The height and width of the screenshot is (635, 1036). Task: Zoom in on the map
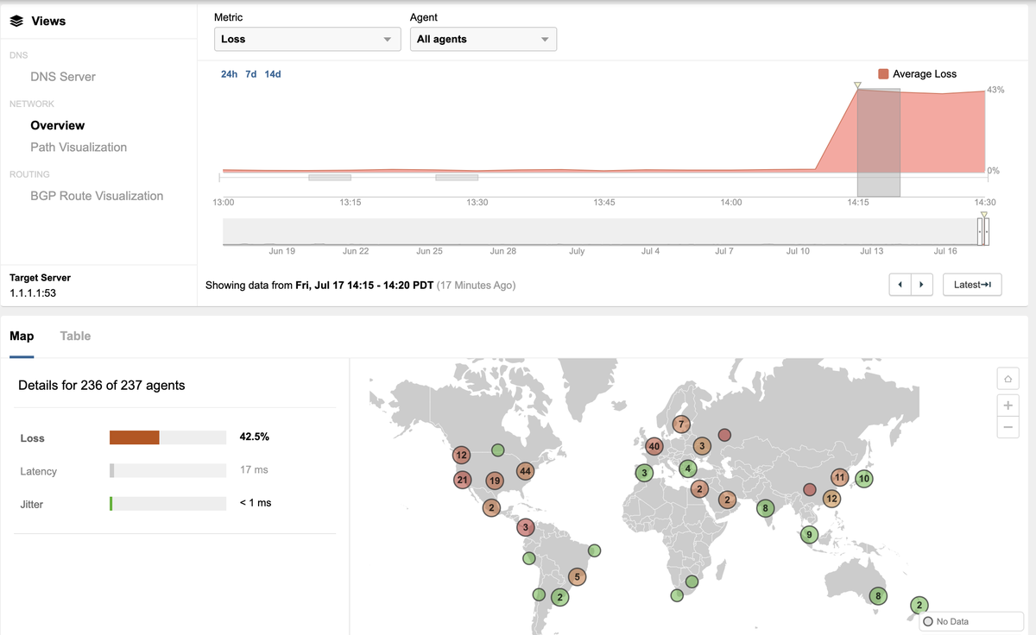click(x=1008, y=406)
